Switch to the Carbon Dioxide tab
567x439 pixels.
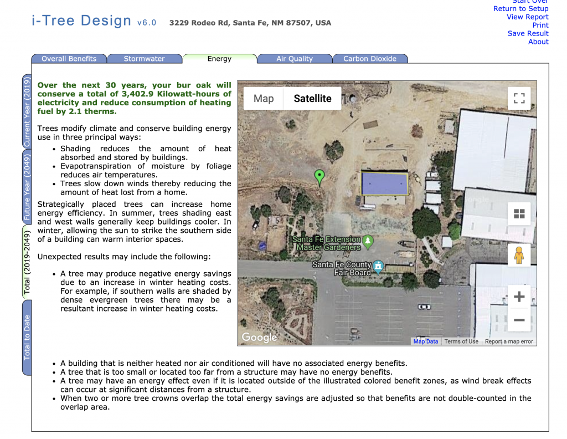(370, 59)
